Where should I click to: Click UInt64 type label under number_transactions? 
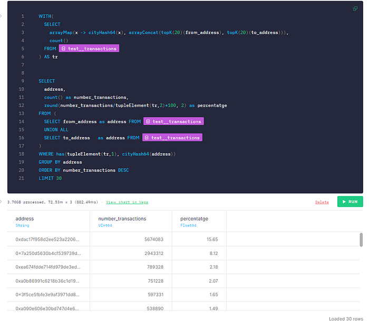point(105,225)
